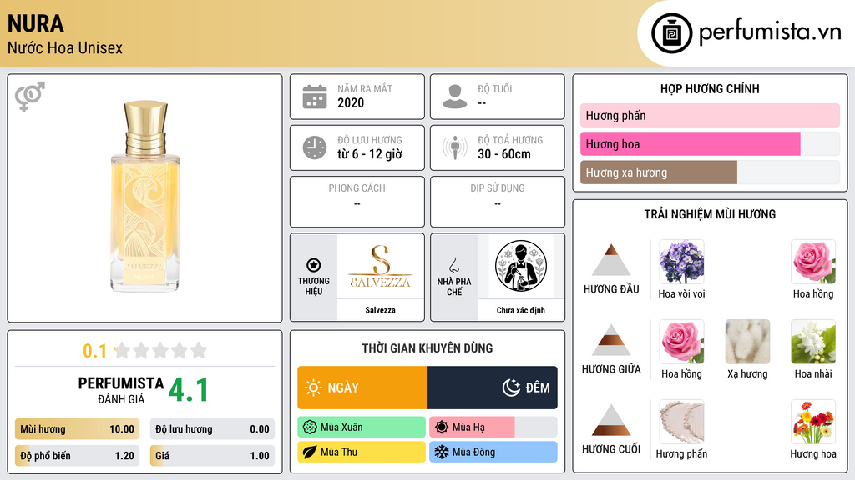Select the Hoa hồng middle note image
The image size is (855, 480).
pos(681,342)
